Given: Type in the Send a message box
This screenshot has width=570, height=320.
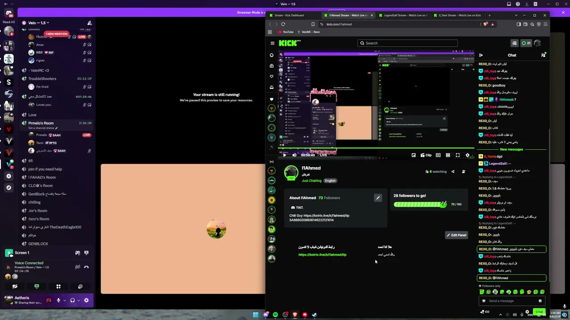Looking at the screenshot, I should pyautogui.click(x=511, y=301).
